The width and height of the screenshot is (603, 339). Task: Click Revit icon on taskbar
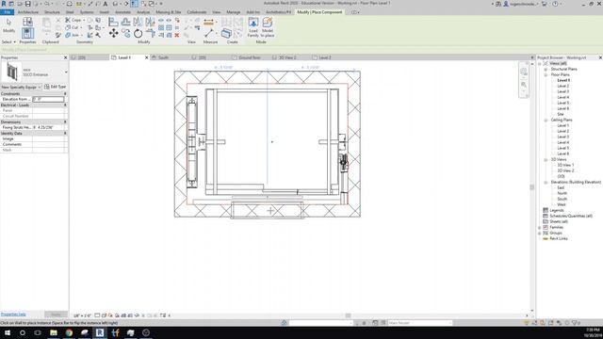[100, 332]
